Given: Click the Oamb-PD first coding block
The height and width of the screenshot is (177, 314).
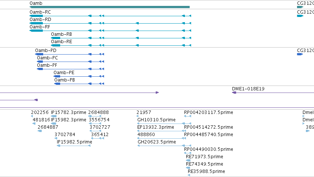Looking at the screenshot, I should 39,54.
